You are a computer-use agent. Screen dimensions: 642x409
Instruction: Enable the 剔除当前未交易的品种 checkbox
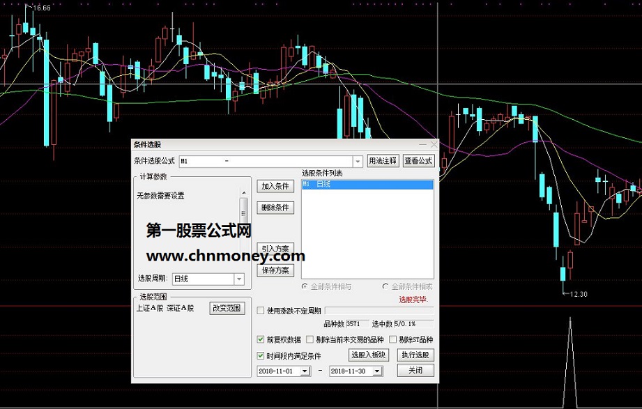click(x=310, y=339)
